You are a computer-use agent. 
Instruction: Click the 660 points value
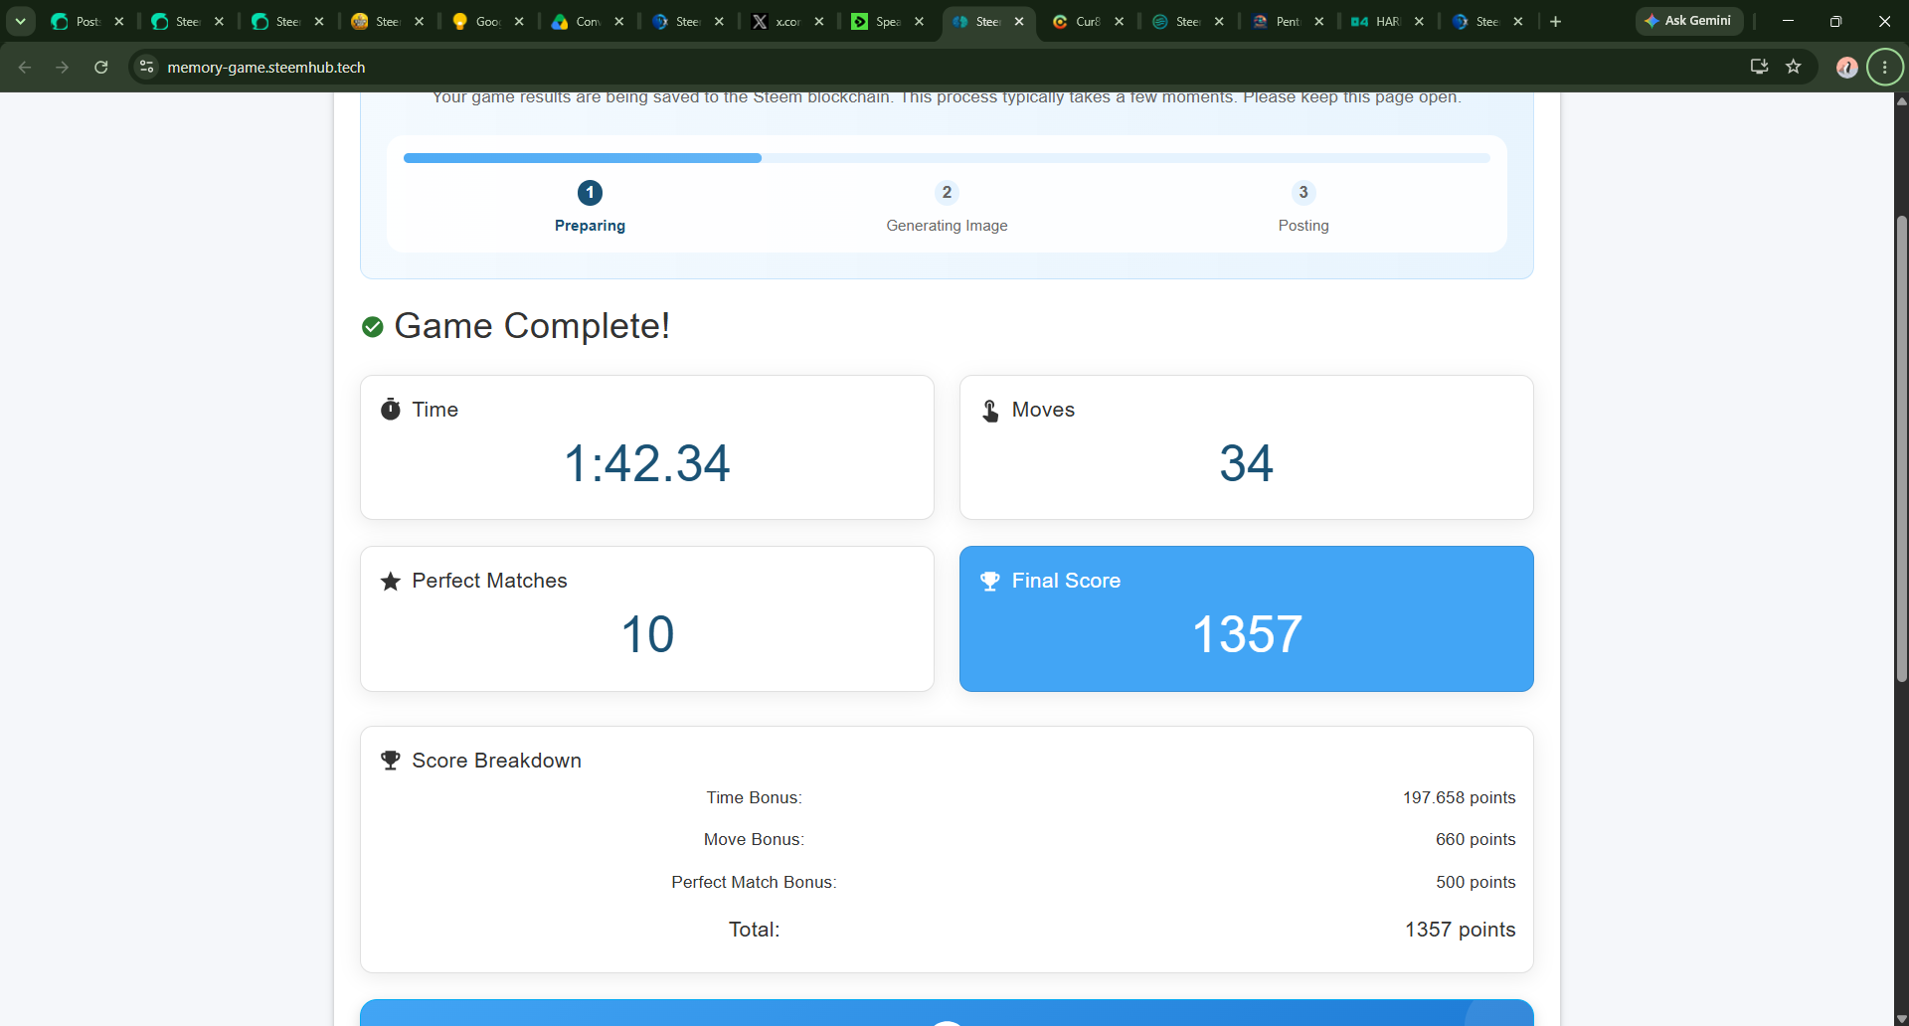pos(1475,839)
